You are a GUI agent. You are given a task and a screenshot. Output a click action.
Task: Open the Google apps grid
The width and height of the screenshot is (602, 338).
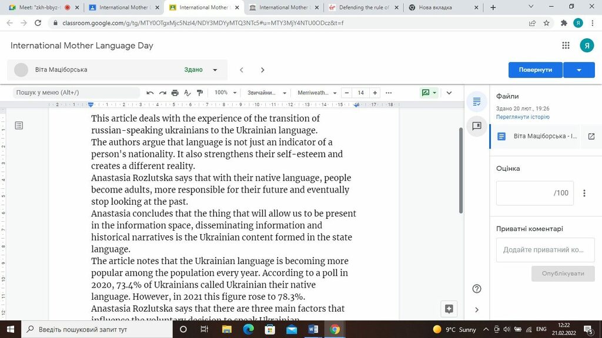point(566,46)
